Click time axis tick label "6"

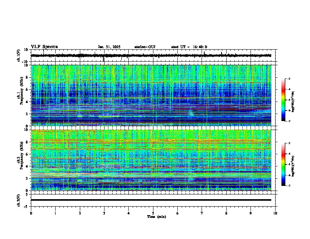pyautogui.click(x=177, y=213)
